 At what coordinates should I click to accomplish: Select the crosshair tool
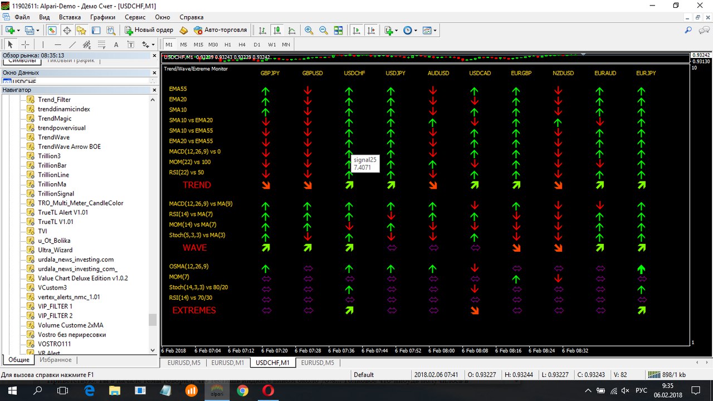(25, 45)
